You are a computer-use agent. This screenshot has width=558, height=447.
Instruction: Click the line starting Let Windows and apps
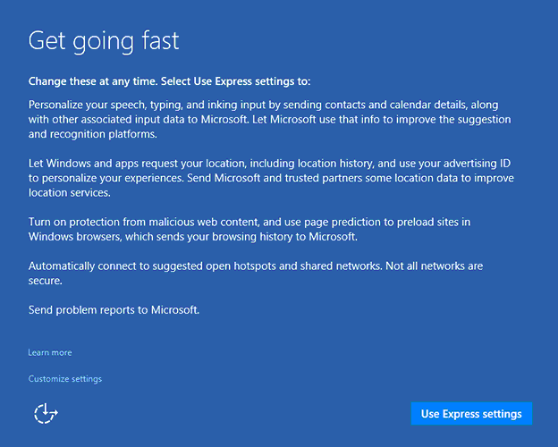tap(269, 164)
